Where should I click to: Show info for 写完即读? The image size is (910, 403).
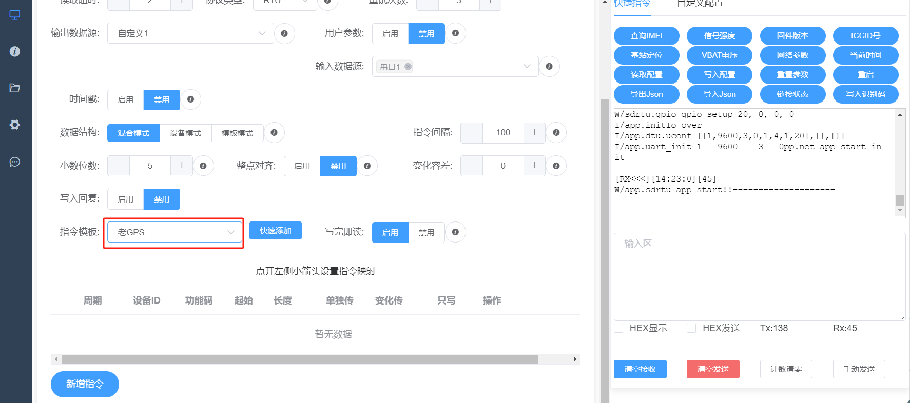coord(455,232)
